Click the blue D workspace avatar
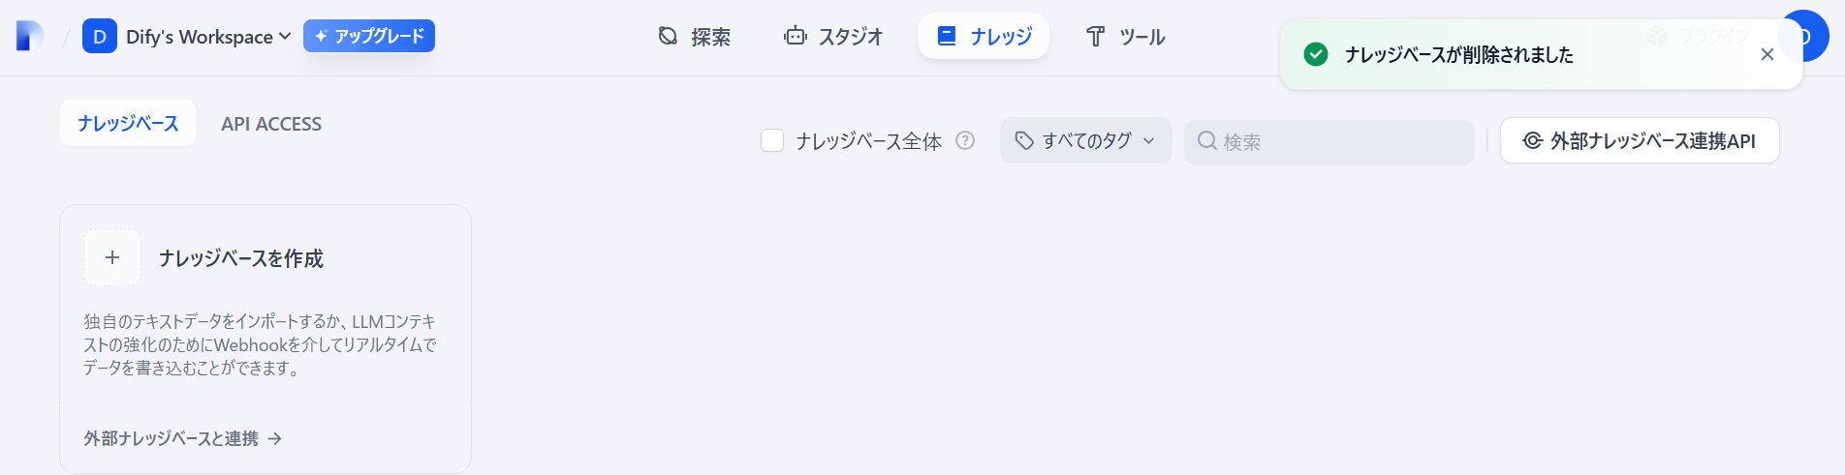 click(100, 37)
